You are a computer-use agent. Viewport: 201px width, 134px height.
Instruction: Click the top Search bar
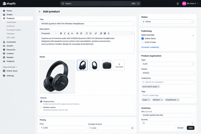click(x=100, y=4)
